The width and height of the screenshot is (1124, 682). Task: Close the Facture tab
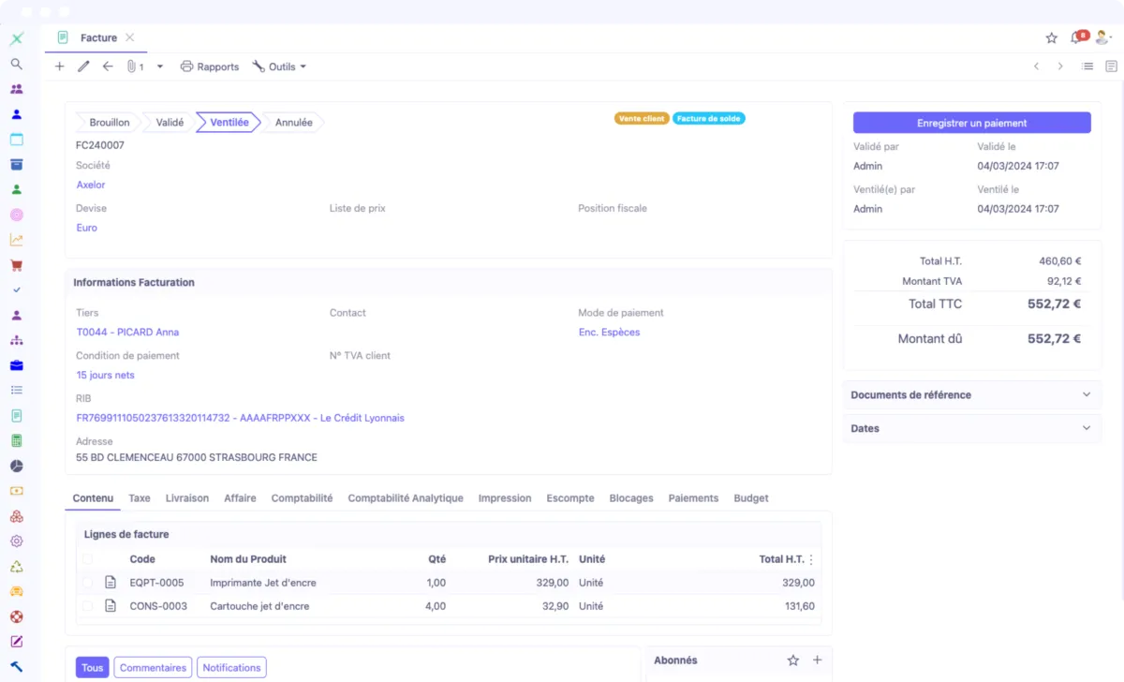(130, 37)
